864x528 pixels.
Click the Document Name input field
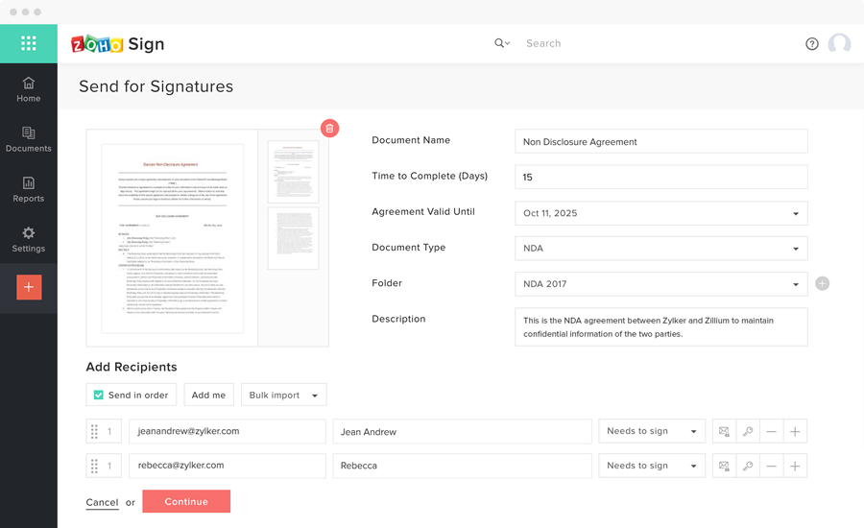pos(660,142)
